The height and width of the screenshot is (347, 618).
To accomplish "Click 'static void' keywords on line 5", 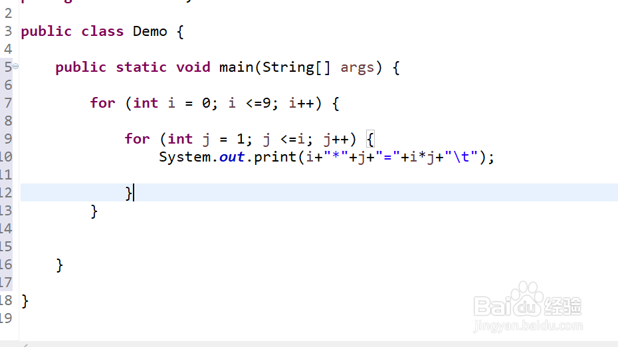I will pos(163,67).
